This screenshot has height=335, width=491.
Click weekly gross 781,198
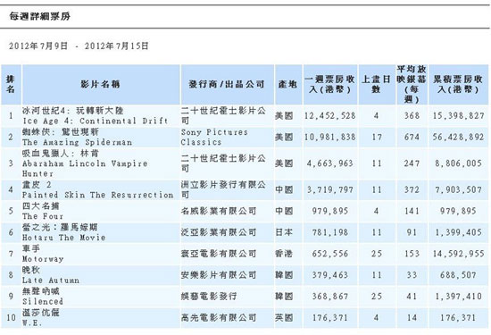tap(330, 232)
